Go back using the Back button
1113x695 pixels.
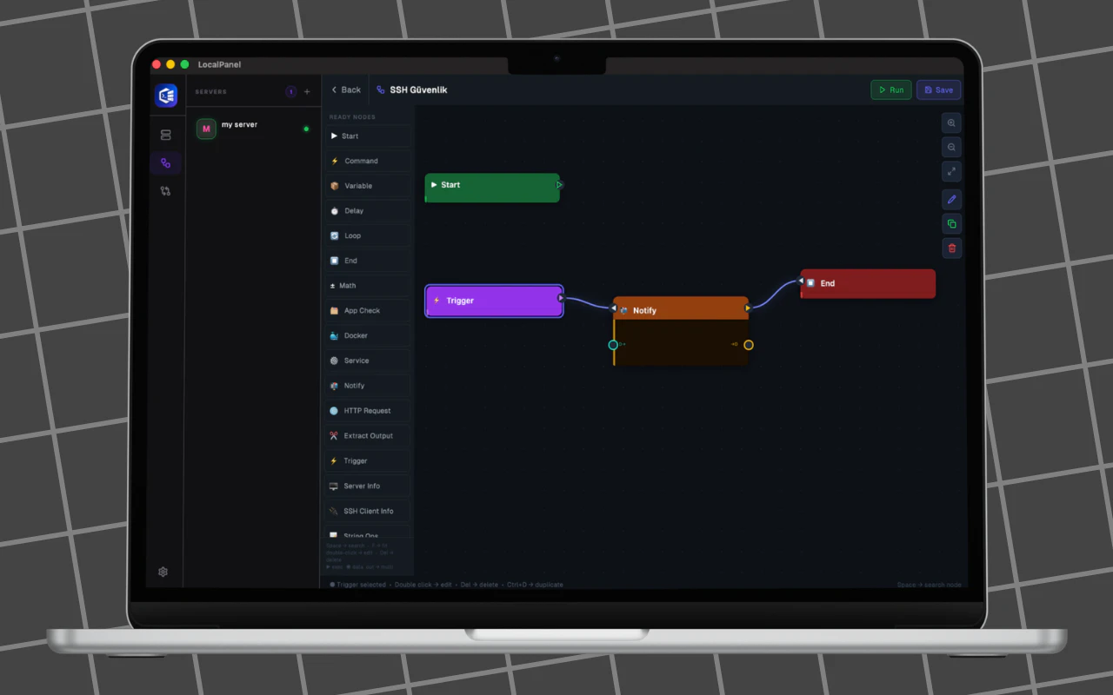pos(345,90)
